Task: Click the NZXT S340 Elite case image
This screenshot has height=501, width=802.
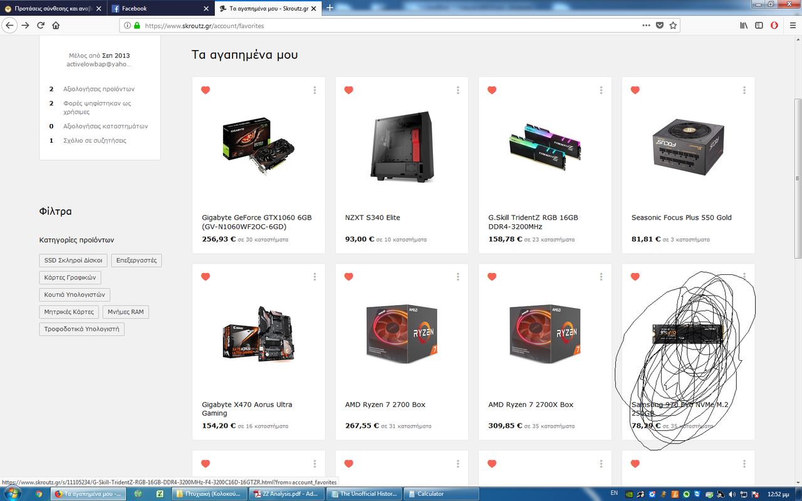Action: point(402,146)
